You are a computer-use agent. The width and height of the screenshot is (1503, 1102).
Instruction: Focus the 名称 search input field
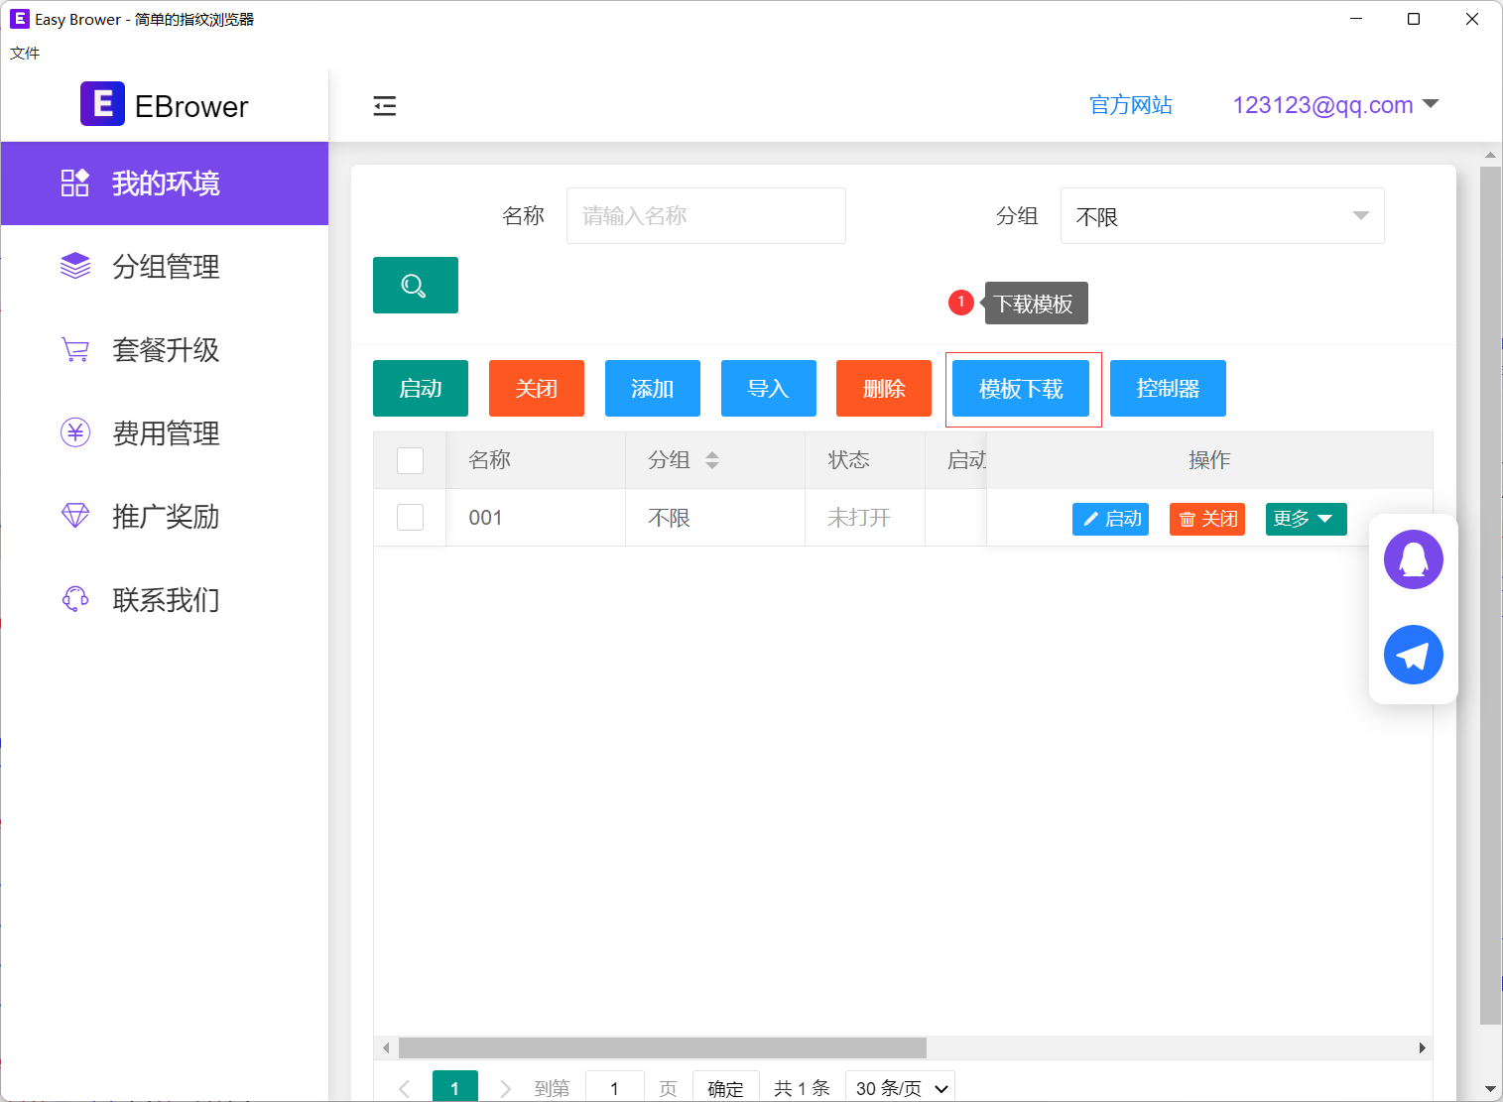pyautogui.click(x=706, y=215)
